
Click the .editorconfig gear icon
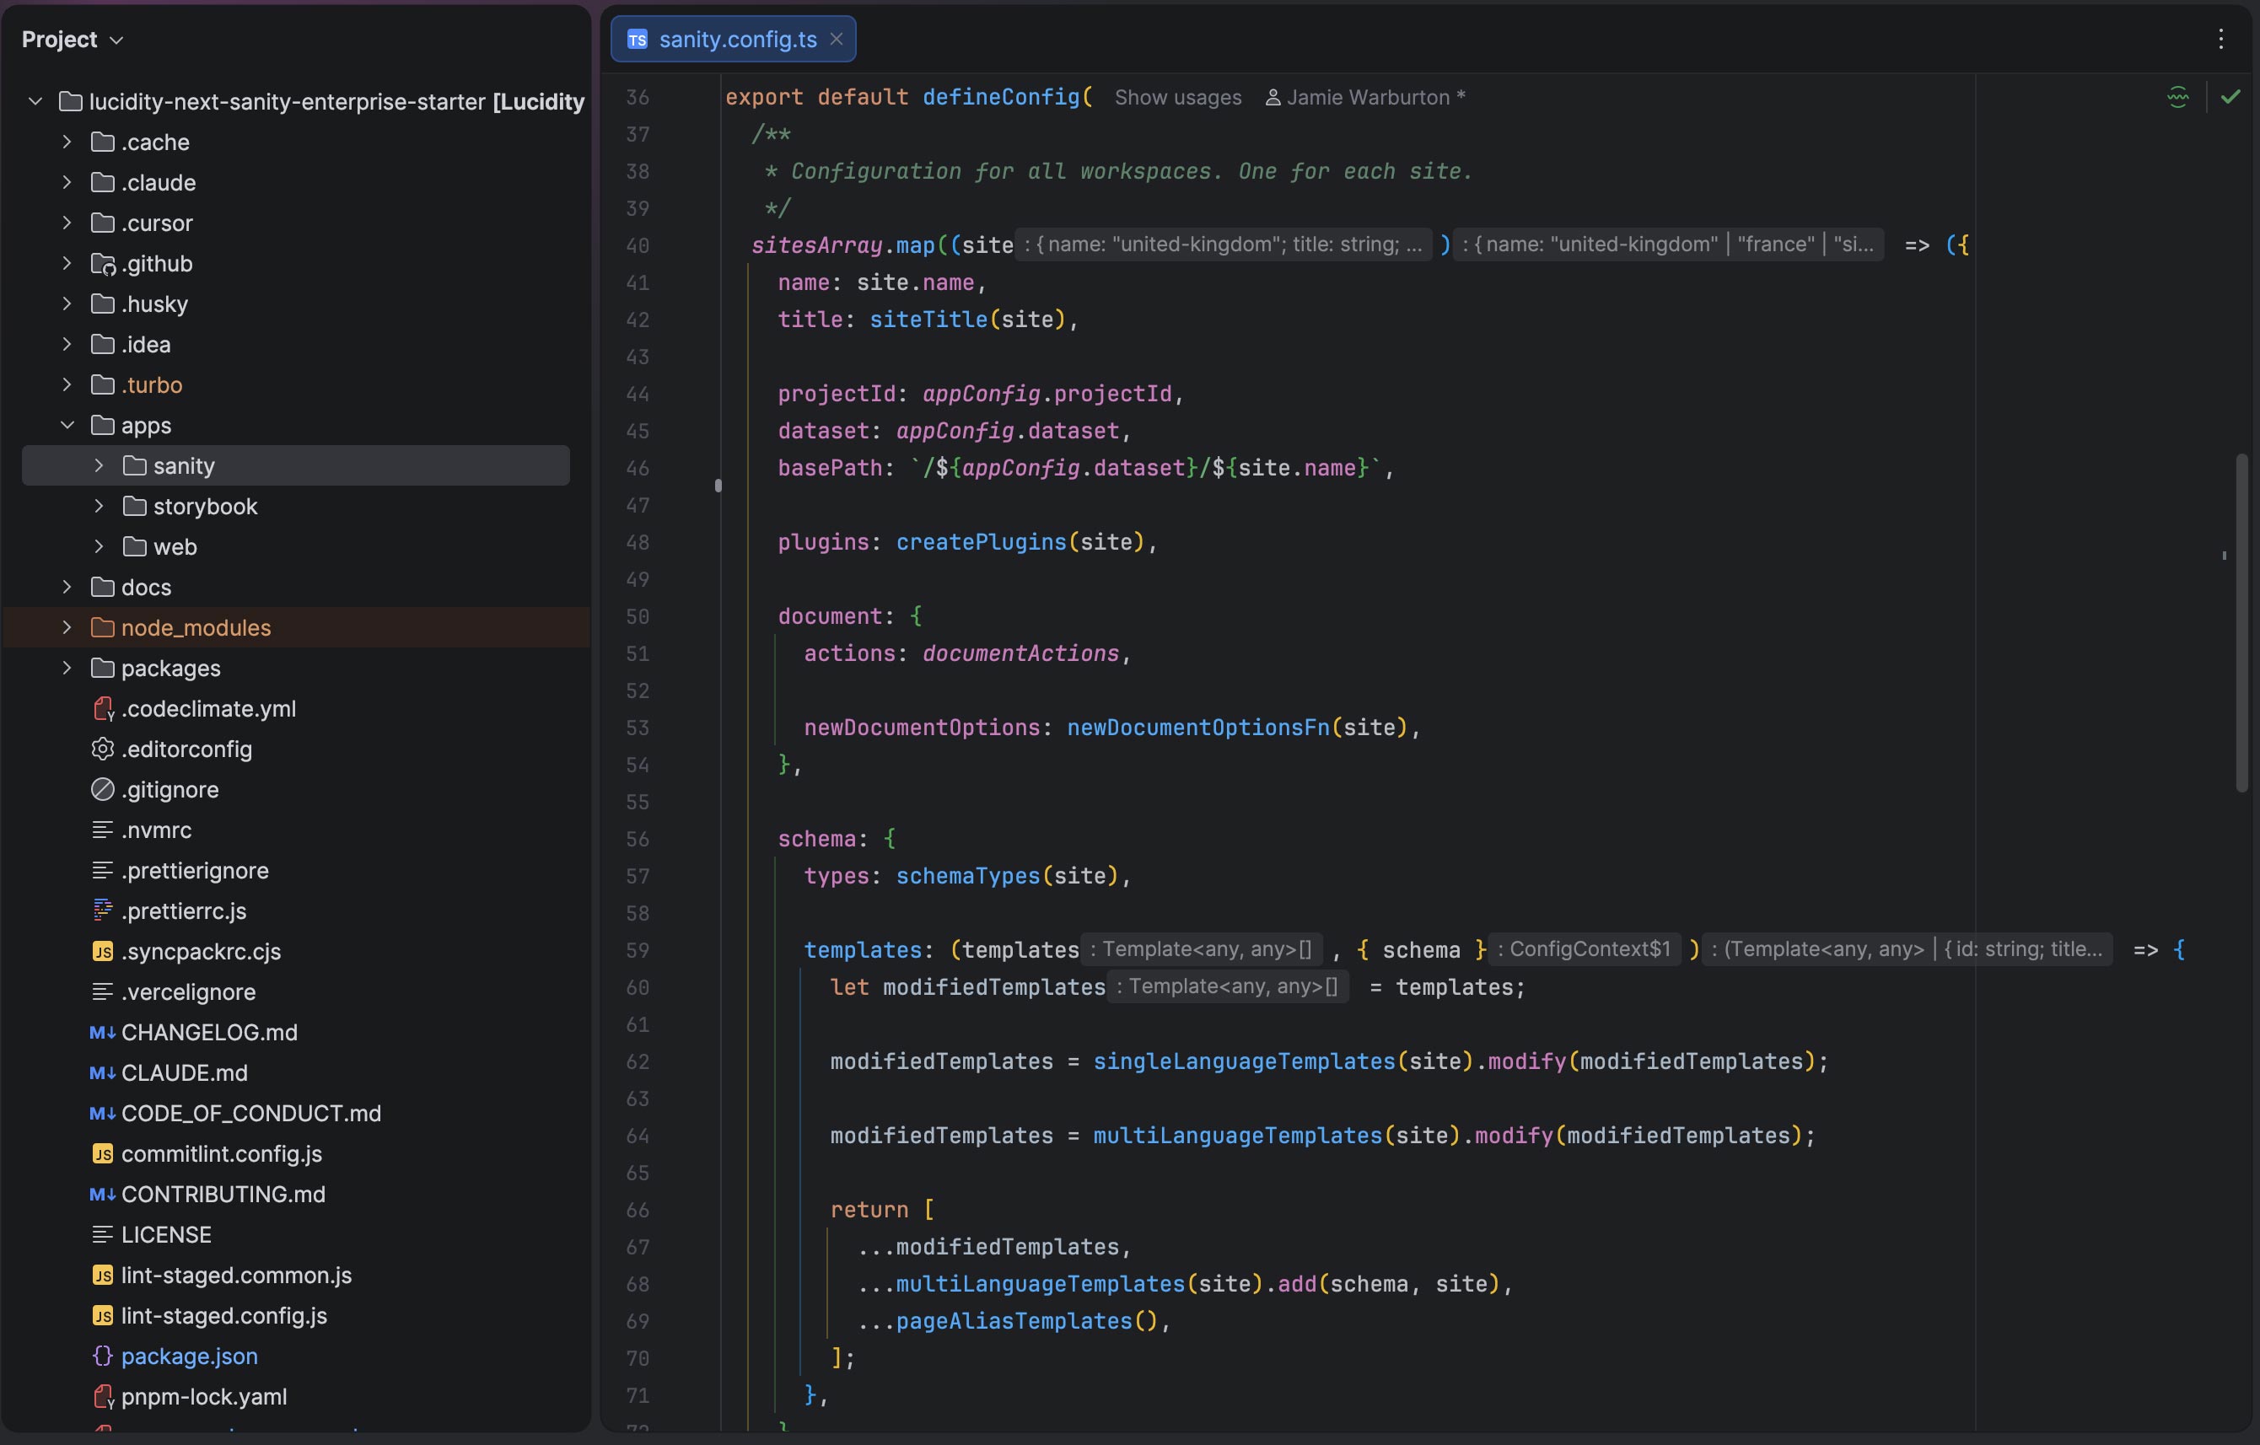point(102,749)
